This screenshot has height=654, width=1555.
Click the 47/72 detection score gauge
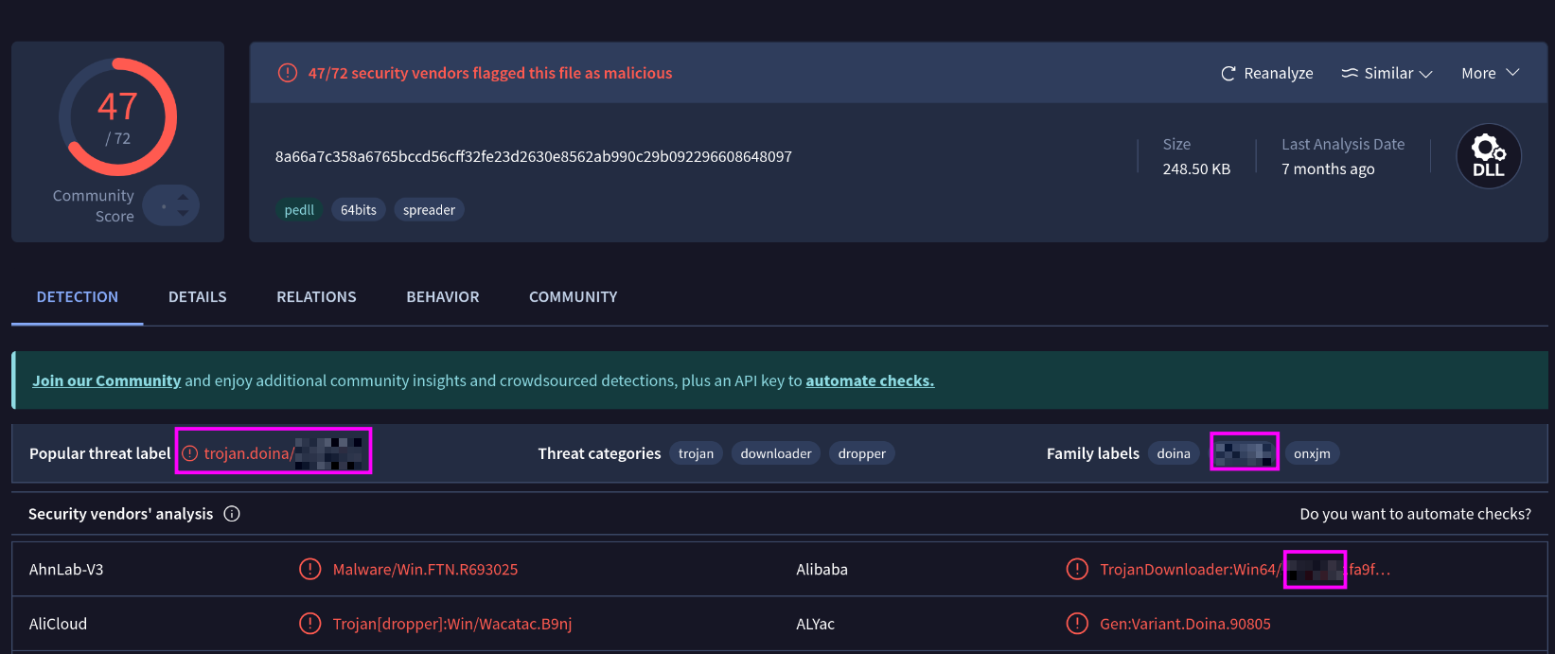click(x=118, y=117)
